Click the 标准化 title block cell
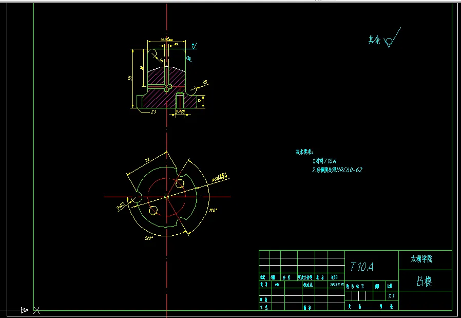Image resolution: width=461 pixels, height=318 pixels. coord(309,285)
